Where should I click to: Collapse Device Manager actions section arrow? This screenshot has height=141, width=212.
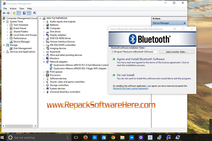[184, 23]
